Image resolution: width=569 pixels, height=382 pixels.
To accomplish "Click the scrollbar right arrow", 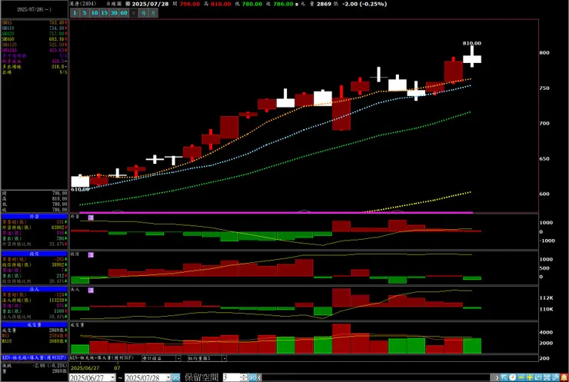I will point(497,377).
